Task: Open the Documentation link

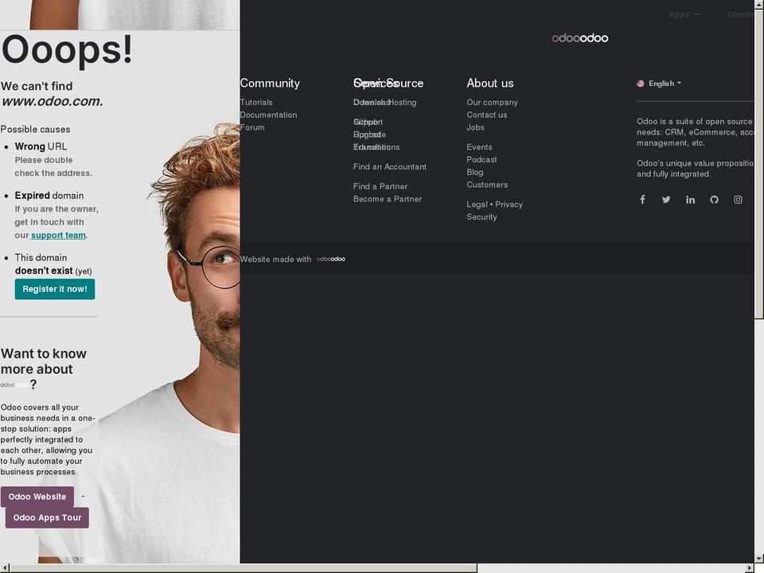Action: [268, 115]
